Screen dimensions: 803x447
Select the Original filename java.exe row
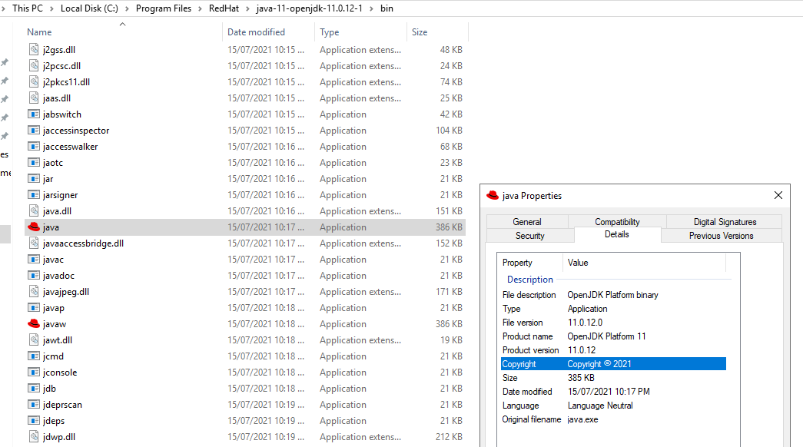(x=613, y=419)
